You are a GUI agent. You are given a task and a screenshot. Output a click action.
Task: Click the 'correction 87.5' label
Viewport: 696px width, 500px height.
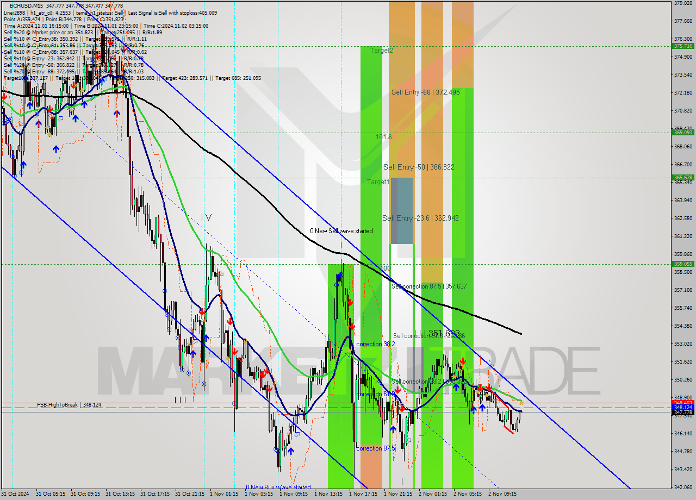(x=376, y=448)
